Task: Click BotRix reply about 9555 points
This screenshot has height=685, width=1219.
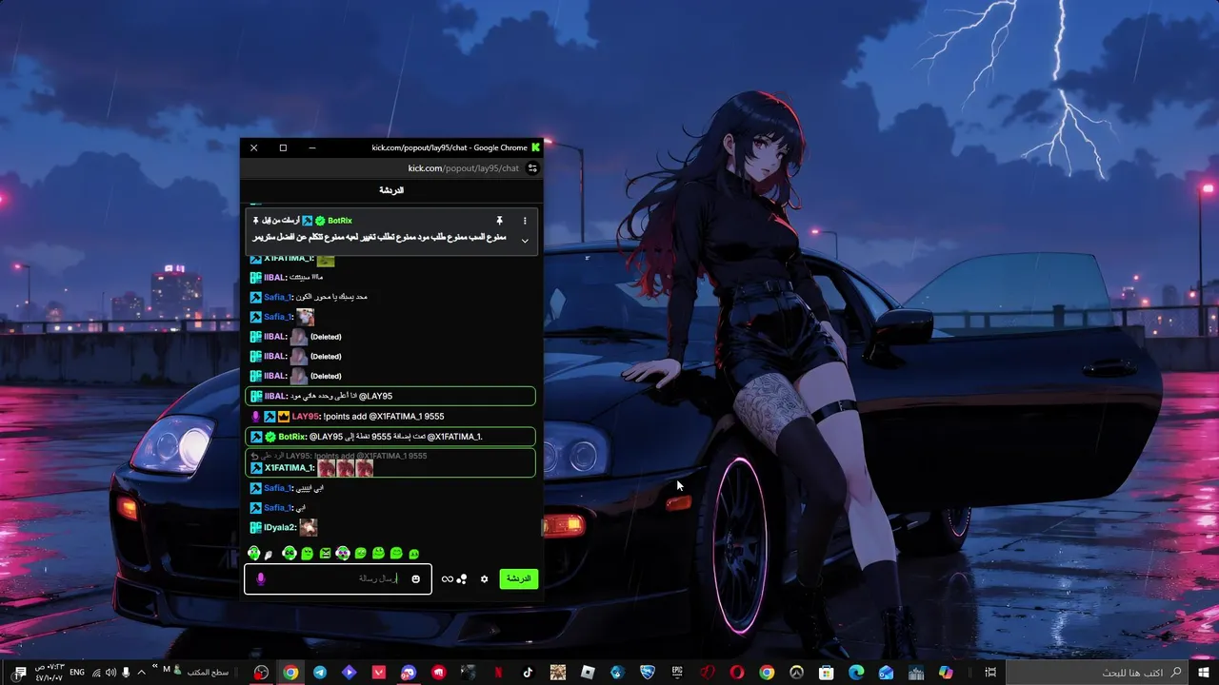Action: coord(390,437)
